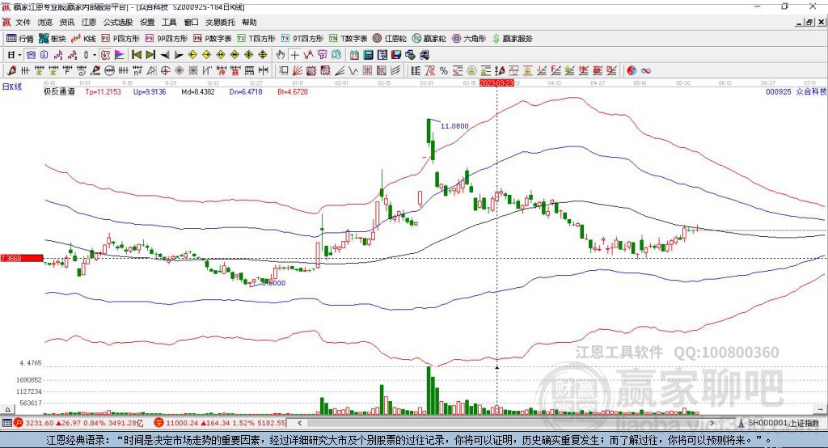This screenshot has height=448, width=828.
Task: Launch the 赢家轮 wheel tool
Action: click(429, 39)
